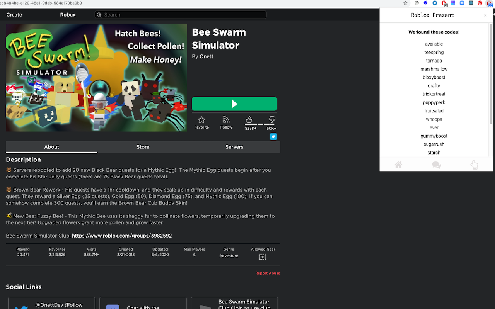Open home icon in Roblox Prezent popup
Screen dimensions: 495x309
tap(398, 165)
